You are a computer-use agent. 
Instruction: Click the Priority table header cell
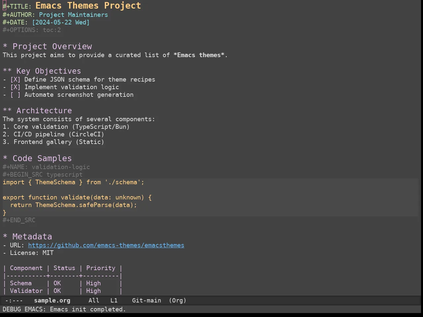101,268
